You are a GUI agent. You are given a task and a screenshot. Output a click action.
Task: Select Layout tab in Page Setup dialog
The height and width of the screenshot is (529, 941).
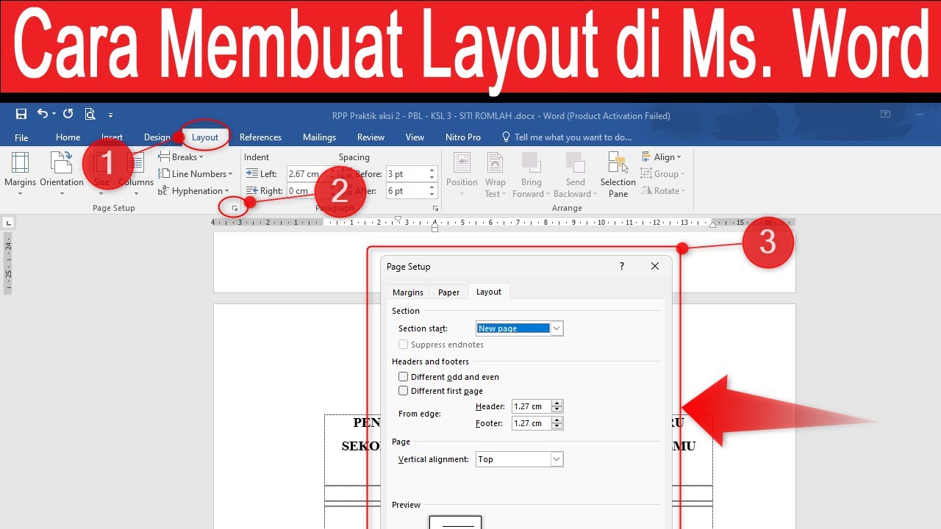pos(488,292)
